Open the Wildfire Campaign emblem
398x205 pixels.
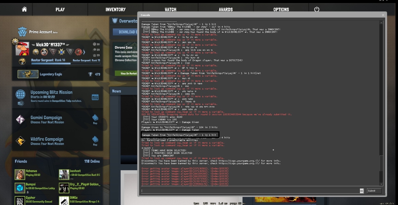coord(20,141)
